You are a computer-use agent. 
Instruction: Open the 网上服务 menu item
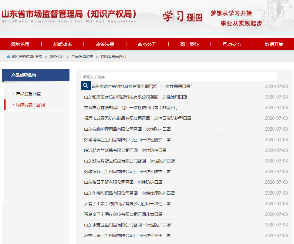pos(189,44)
